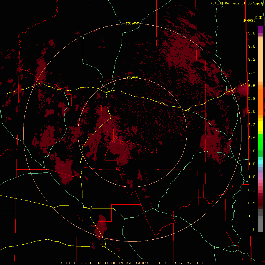The width and height of the screenshot is (265, 265).
Task: Click the 2.6 legend value
Action: 252,151
